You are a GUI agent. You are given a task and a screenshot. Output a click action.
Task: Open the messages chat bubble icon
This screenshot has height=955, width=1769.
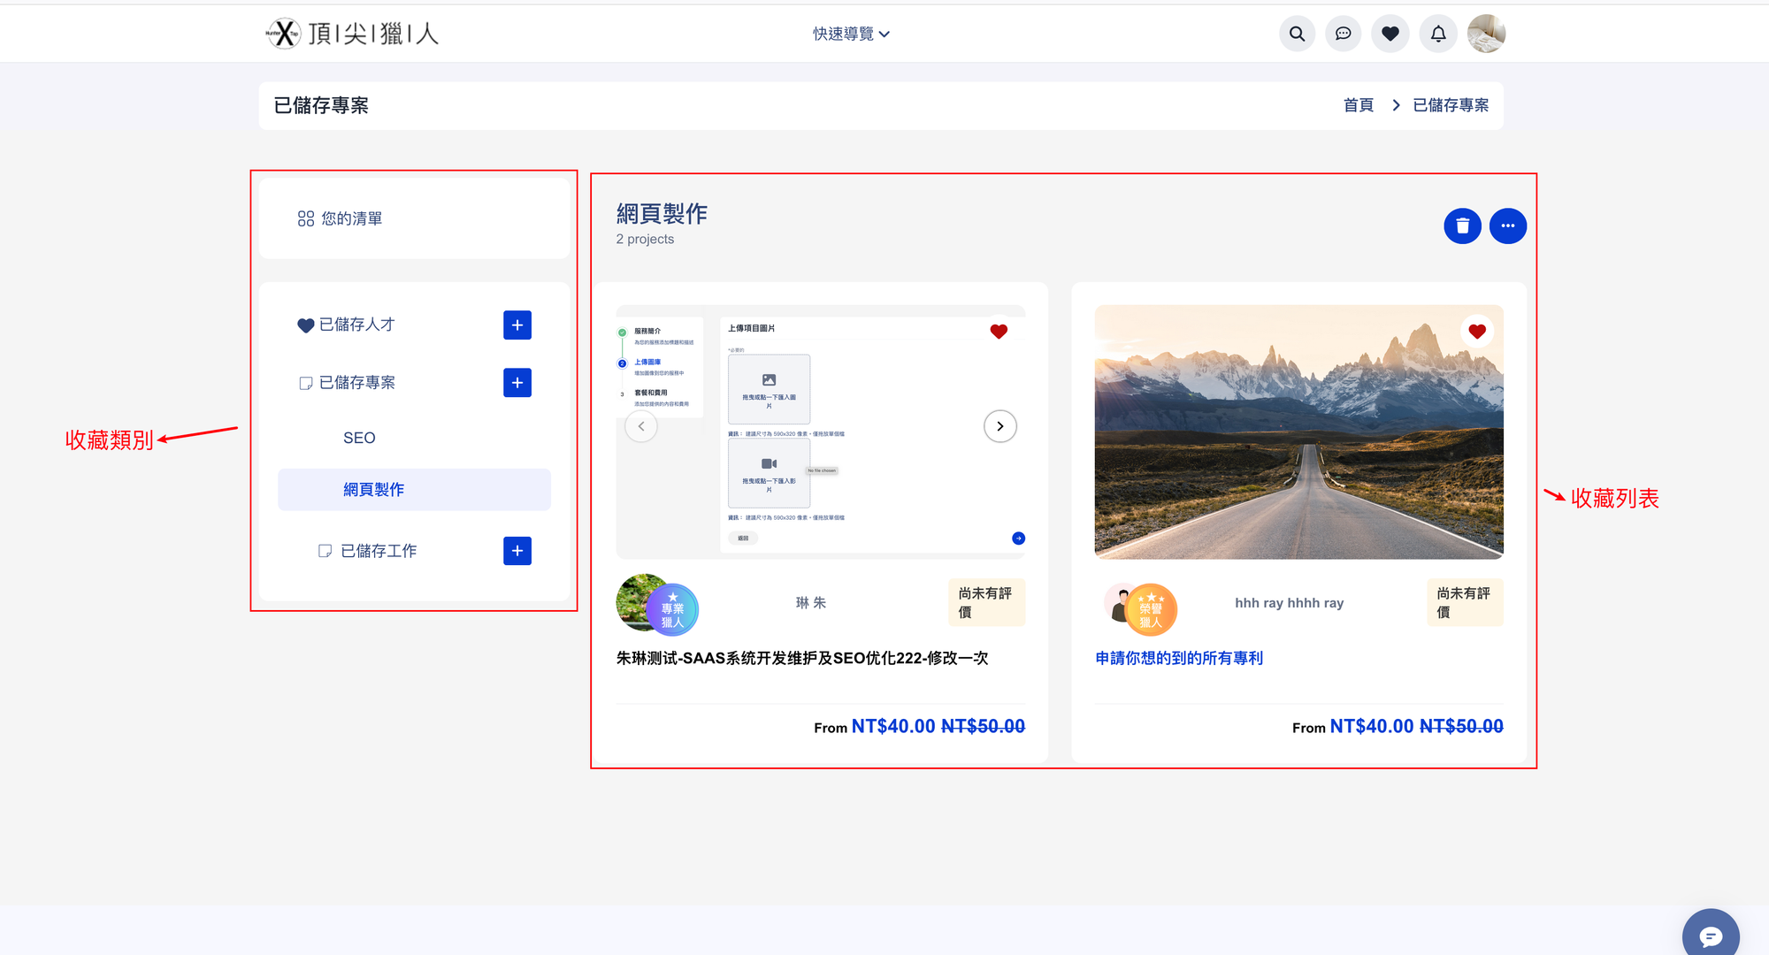coord(1343,34)
